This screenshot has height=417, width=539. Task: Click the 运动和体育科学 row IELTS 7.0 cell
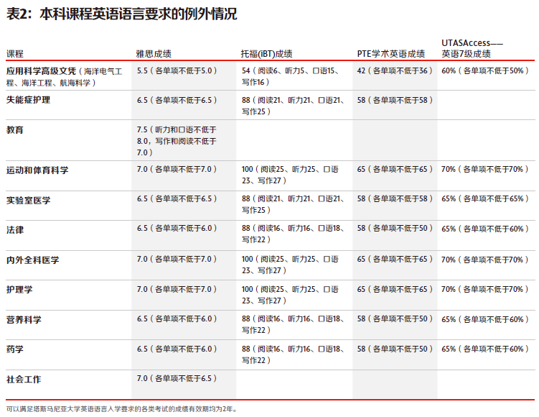(177, 169)
